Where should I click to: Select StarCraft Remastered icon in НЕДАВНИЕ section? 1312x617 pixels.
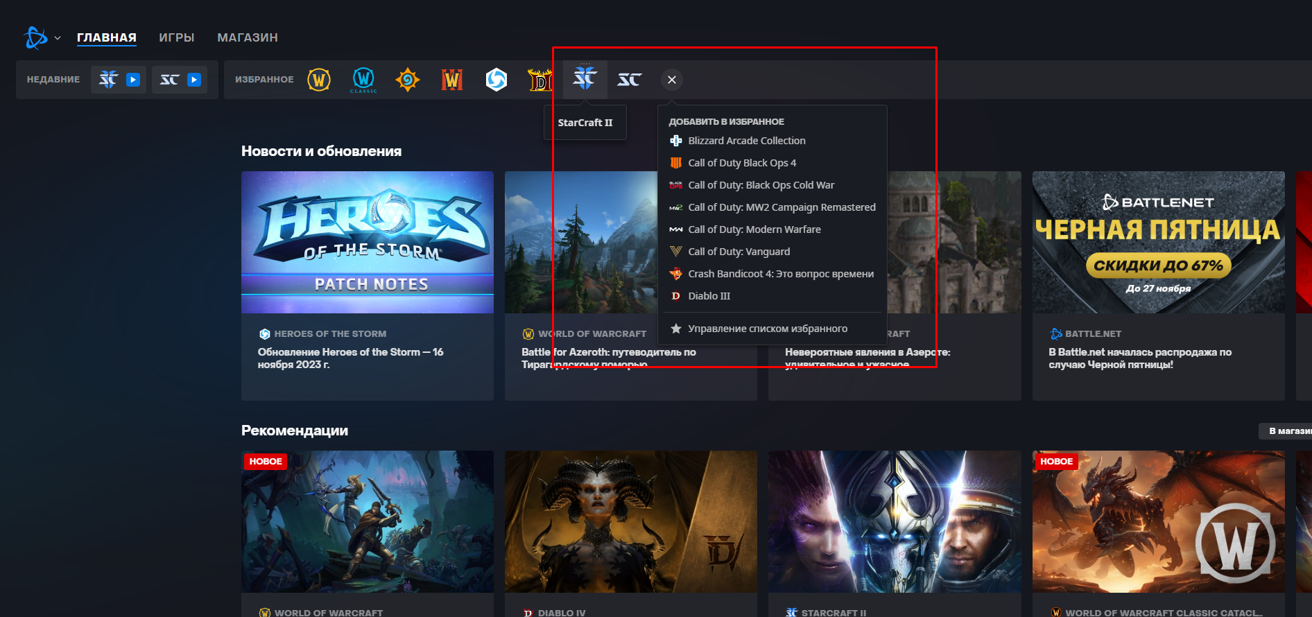[169, 80]
